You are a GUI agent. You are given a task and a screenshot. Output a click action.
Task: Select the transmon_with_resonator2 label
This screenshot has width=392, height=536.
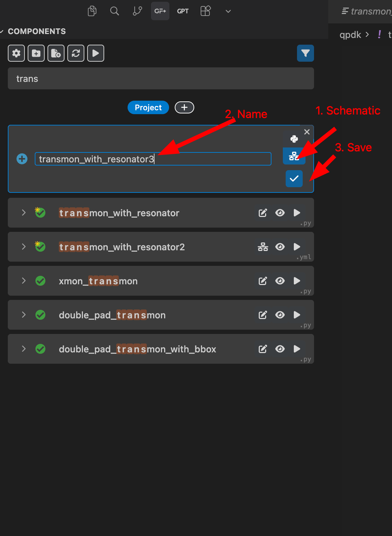pyautogui.click(x=122, y=247)
